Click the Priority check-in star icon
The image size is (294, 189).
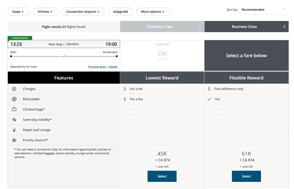pos(14,140)
